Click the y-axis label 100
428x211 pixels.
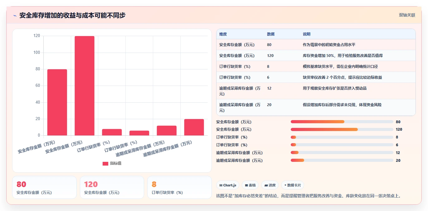point(37,53)
